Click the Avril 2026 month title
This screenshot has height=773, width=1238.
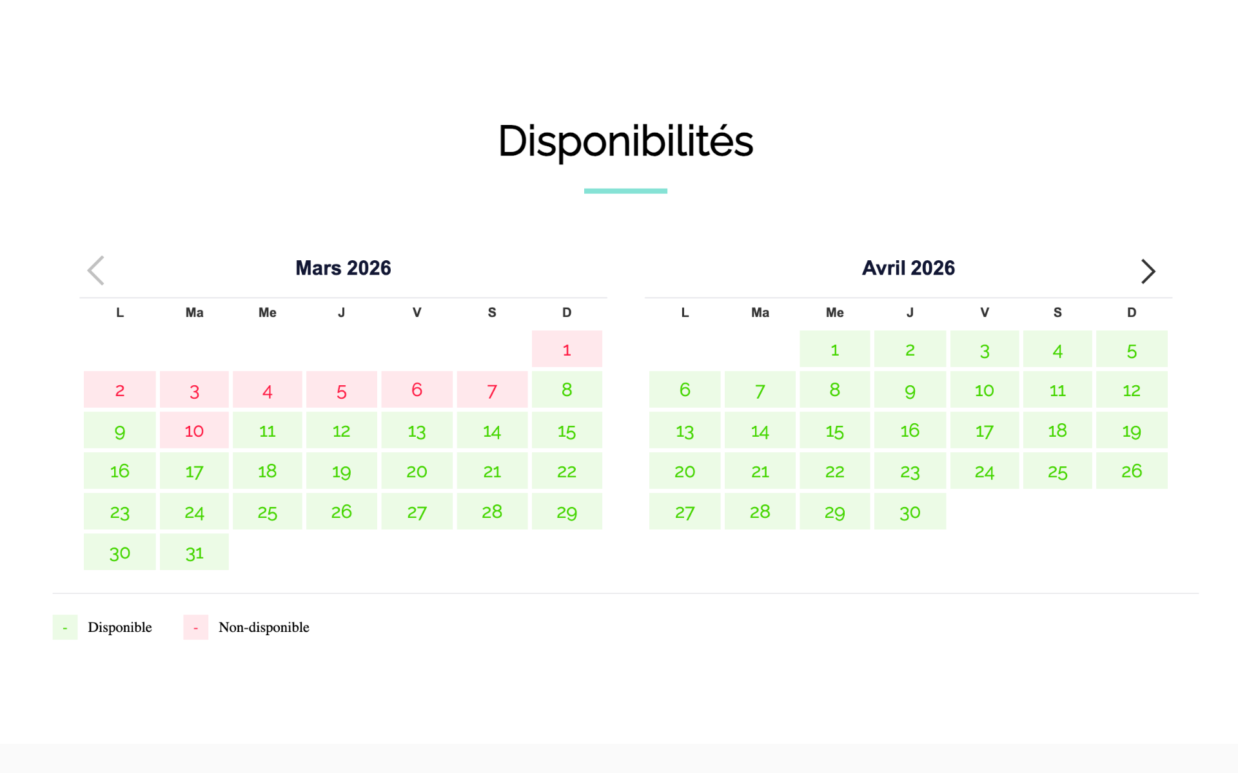point(908,268)
